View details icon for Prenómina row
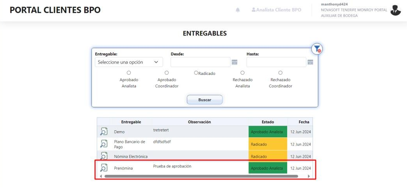The width and height of the screenshot is (407, 192). [104, 168]
